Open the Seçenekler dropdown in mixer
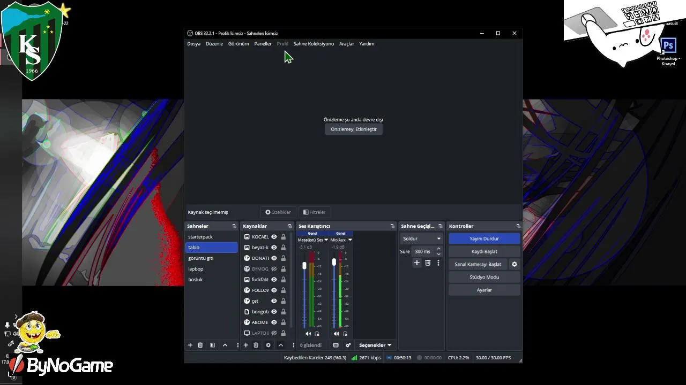This screenshot has height=385, width=686. click(x=375, y=345)
